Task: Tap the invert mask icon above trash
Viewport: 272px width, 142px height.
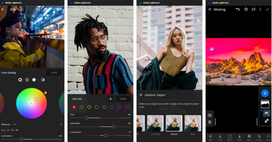Action: coord(209,115)
